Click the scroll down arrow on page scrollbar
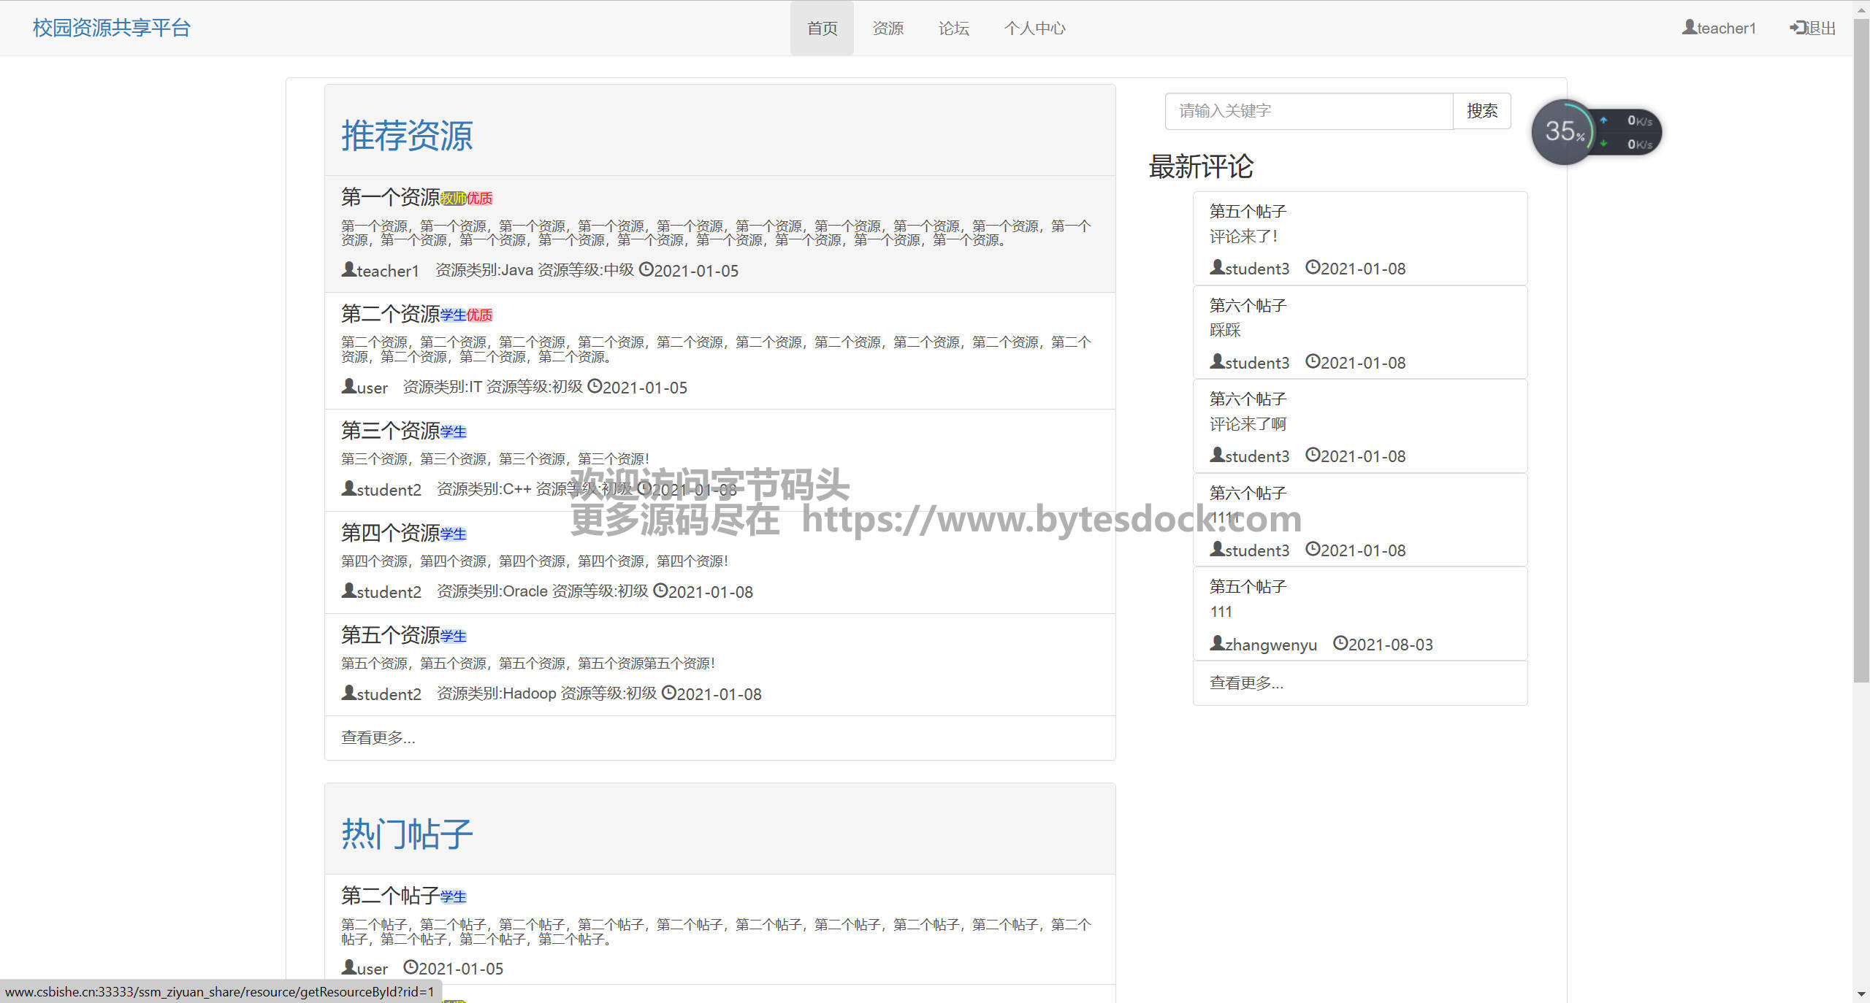The height and width of the screenshot is (1003, 1870). click(x=1861, y=994)
